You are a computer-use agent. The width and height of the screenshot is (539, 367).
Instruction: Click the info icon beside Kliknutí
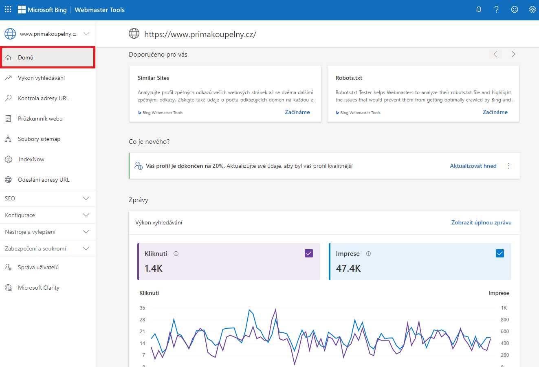tap(176, 253)
